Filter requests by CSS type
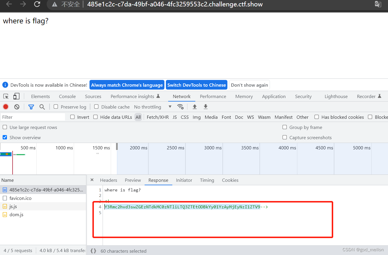The width and height of the screenshot is (388, 255). pos(185,117)
